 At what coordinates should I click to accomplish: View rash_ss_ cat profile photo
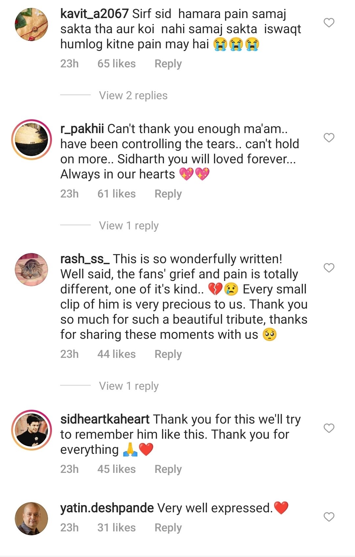[32, 269]
